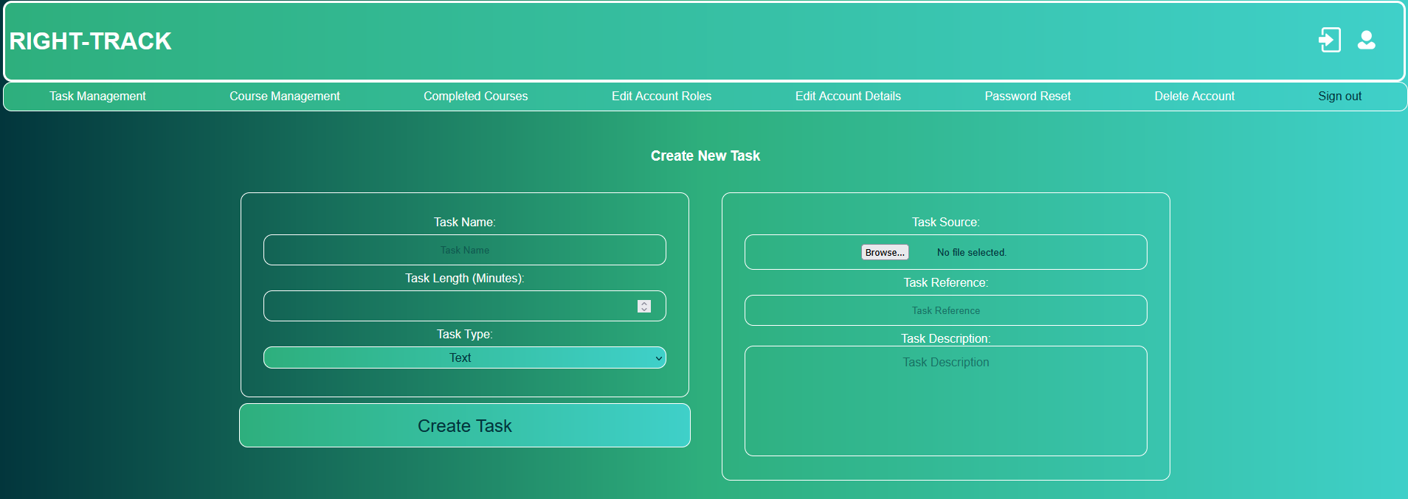Open Password Reset page

(x=1027, y=96)
